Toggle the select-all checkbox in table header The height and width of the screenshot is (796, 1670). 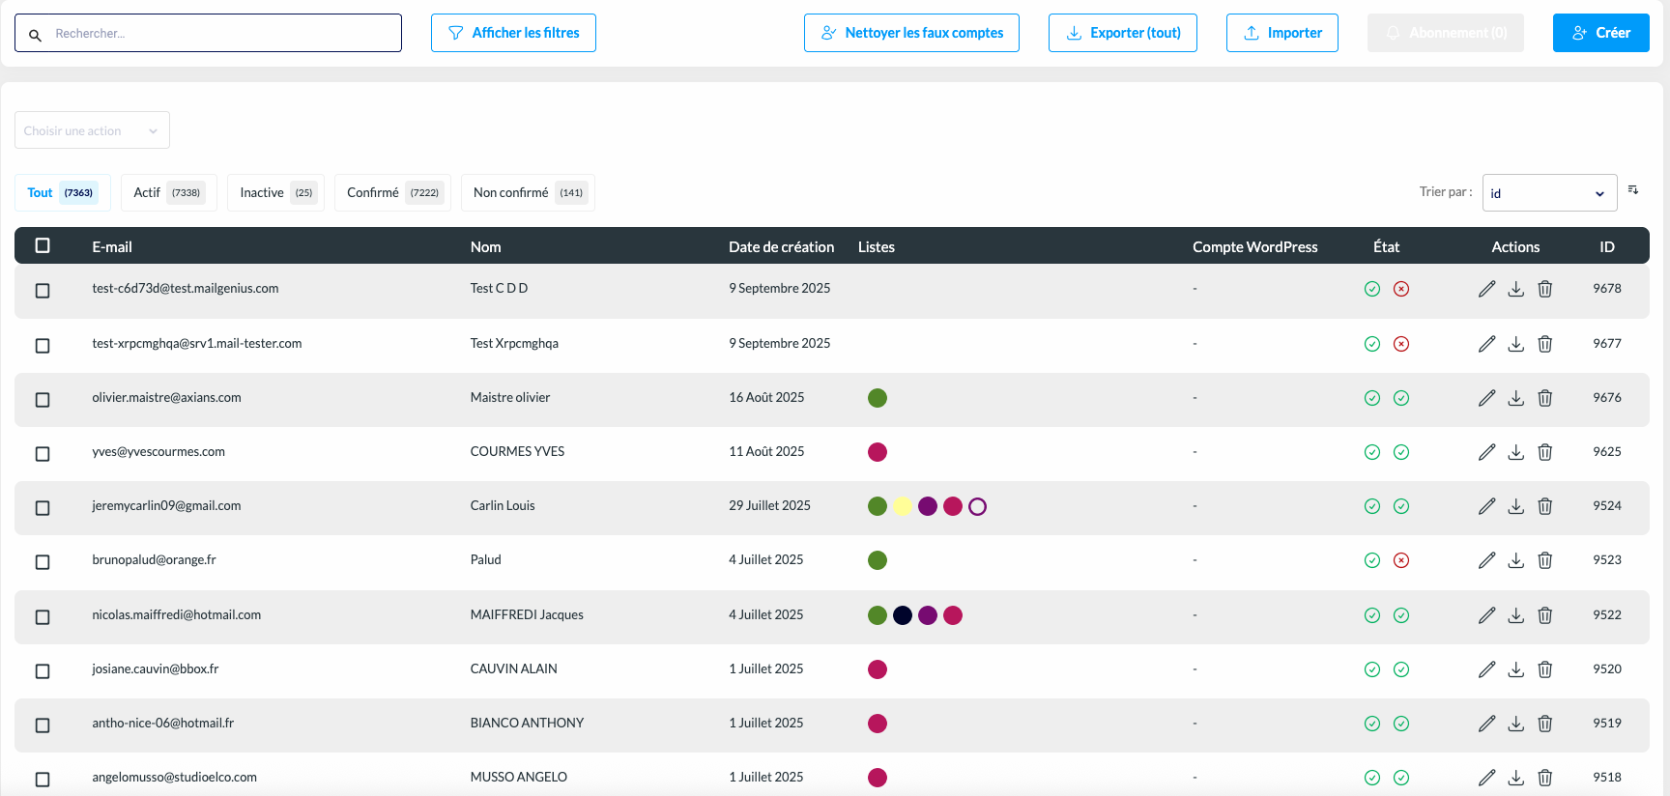[43, 245]
